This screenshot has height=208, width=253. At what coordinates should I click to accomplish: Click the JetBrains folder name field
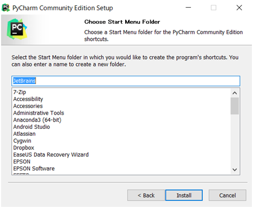click(x=126, y=81)
